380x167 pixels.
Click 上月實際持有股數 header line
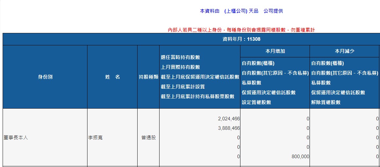pos(180,67)
